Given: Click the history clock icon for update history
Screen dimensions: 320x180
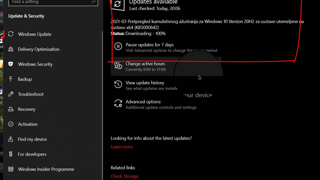Looking at the screenshot, I should pos(118,84).
